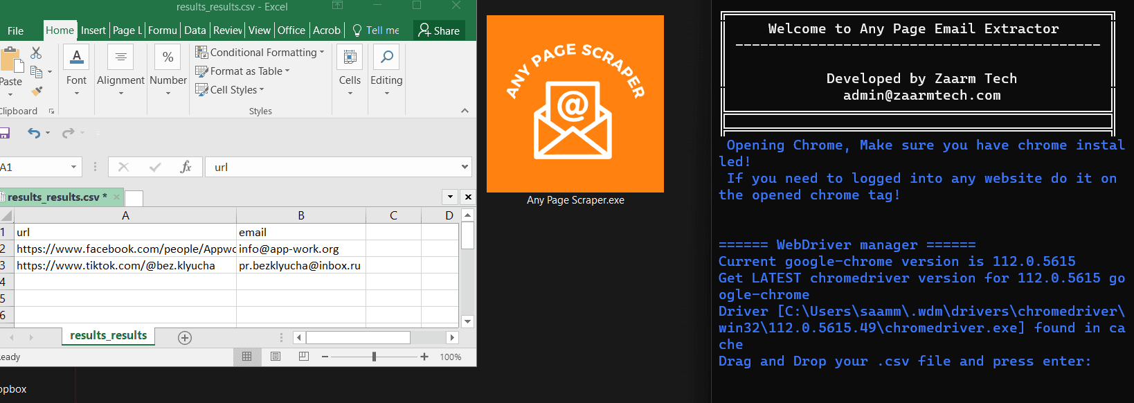This screenshot has height=403, width=1134.
Task: Open the workbook tabs list dropdown
Action: [450, 197]
